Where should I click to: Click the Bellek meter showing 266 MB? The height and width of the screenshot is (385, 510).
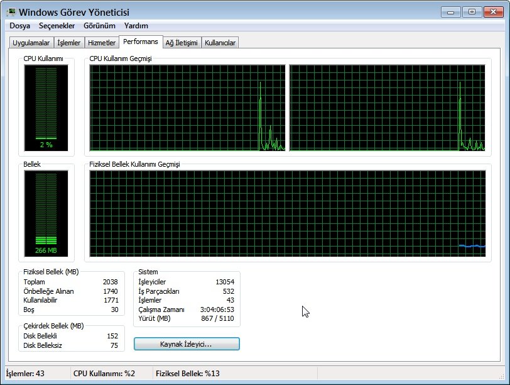(46, 214)
